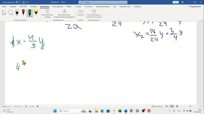Open the green pen options dropdown

(32, 16)
